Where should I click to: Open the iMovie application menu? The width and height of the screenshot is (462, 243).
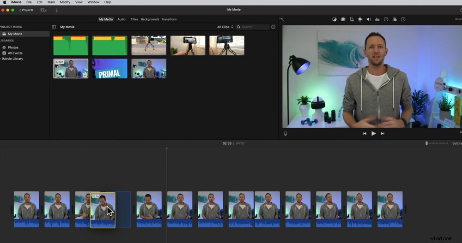(16, 2)
